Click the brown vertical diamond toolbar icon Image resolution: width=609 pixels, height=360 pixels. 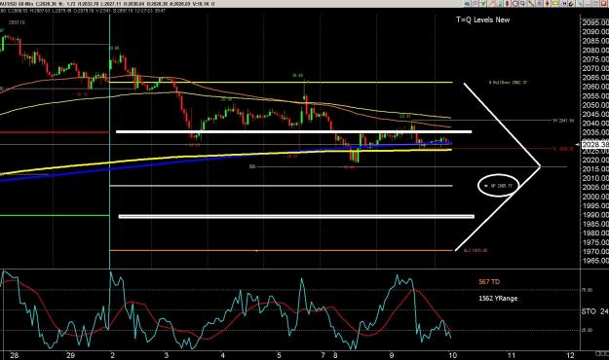[507, 4]
